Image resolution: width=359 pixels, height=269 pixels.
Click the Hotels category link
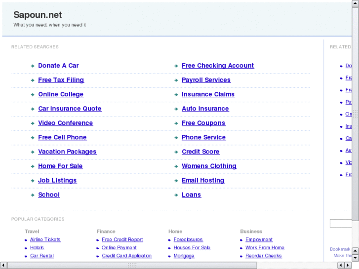tap(37, 248)
